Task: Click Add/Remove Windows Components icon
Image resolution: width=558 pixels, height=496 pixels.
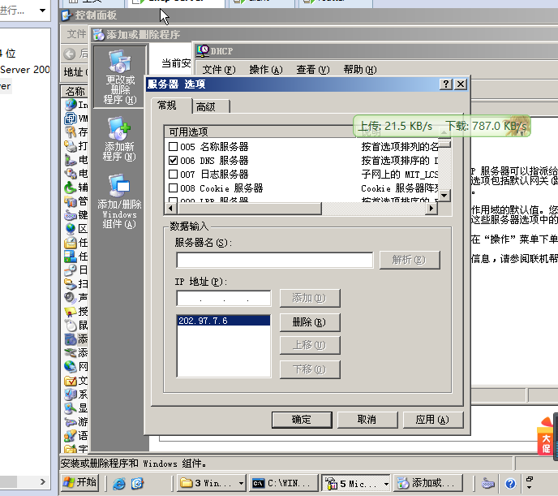Action: pyautogui.click(x=119, y=185)
